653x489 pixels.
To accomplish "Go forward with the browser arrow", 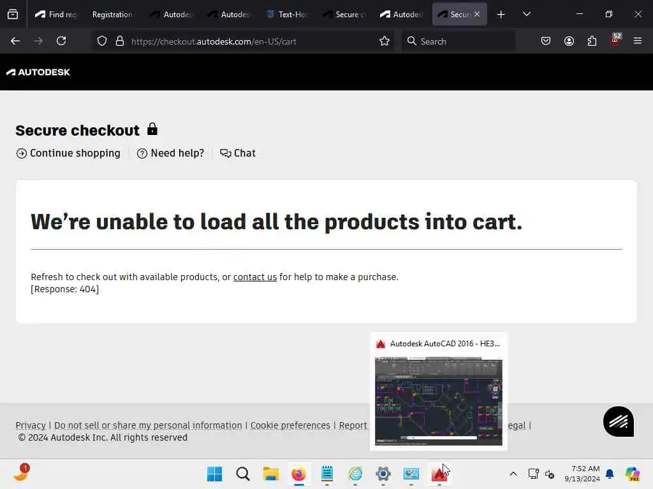I will click(38, 41).
